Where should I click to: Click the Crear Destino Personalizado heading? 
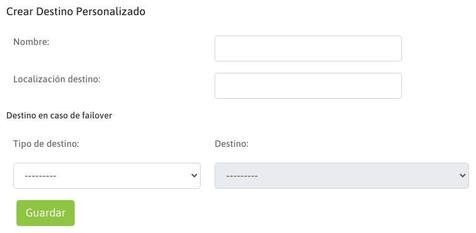75,11
